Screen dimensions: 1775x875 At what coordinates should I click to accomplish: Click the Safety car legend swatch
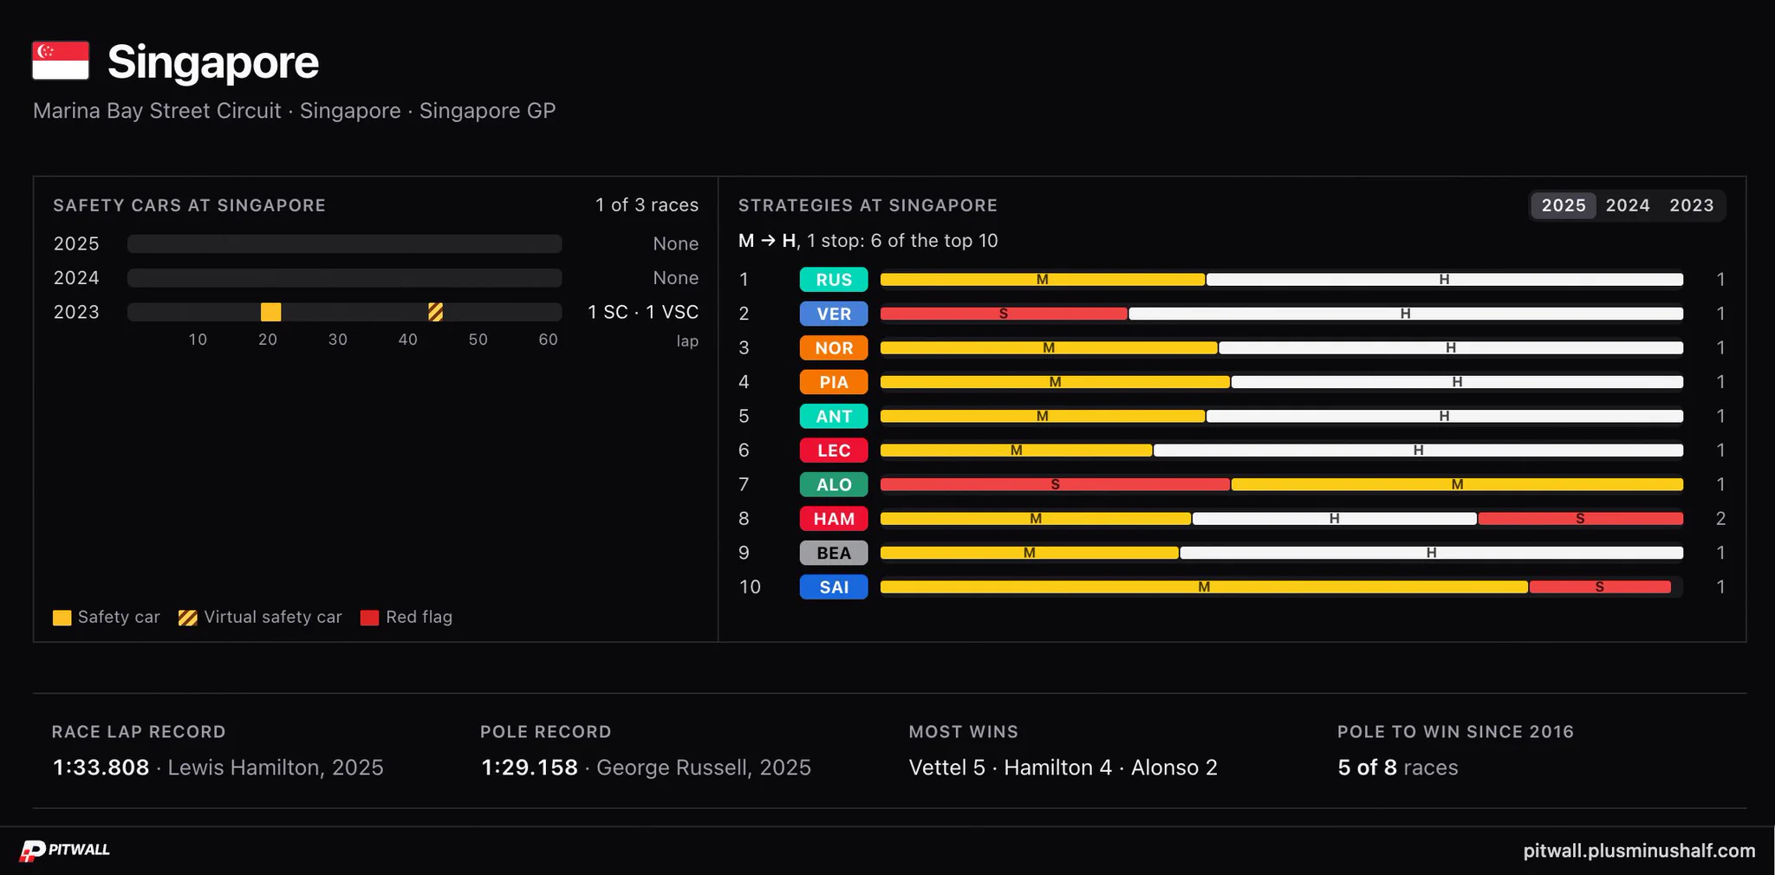(62, 618)
